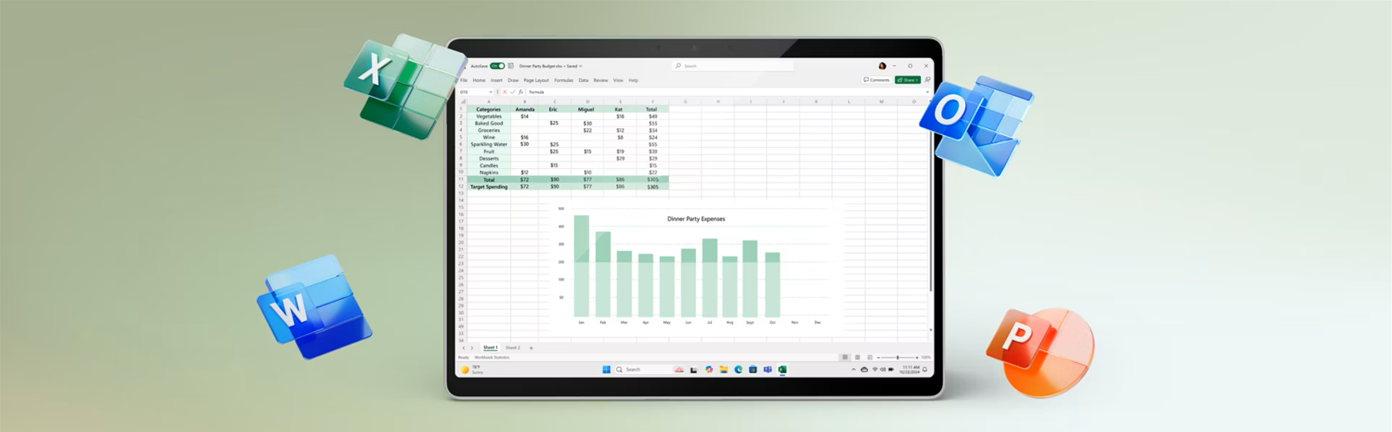Open the file name dropdown next to Saved
The width and height of the screenshot is (1392, 432).
pyautogui.click(x=580, y=66)
